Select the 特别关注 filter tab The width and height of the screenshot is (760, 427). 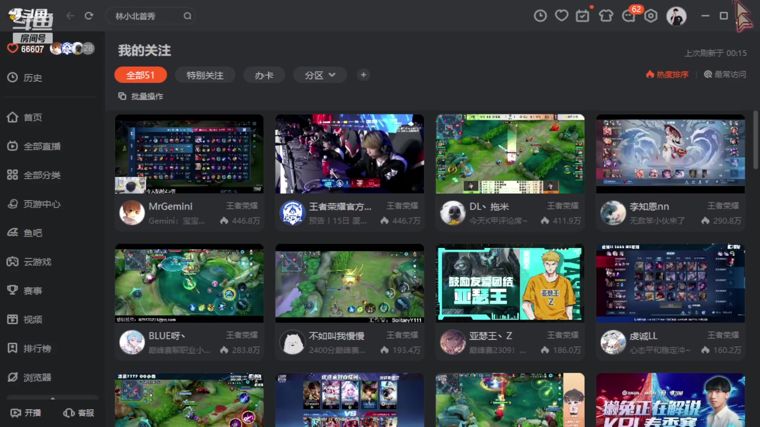tap(205, 75)
